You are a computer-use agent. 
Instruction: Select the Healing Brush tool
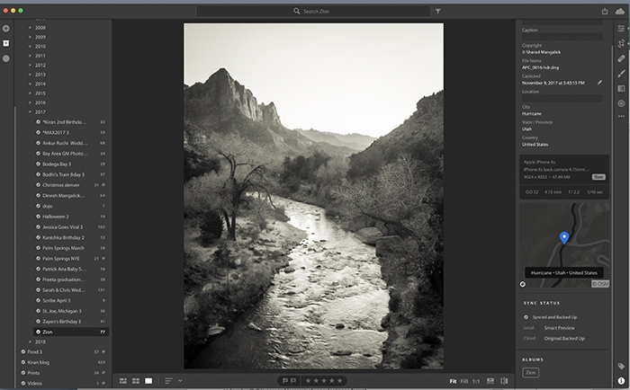click(x=621, y=58)
